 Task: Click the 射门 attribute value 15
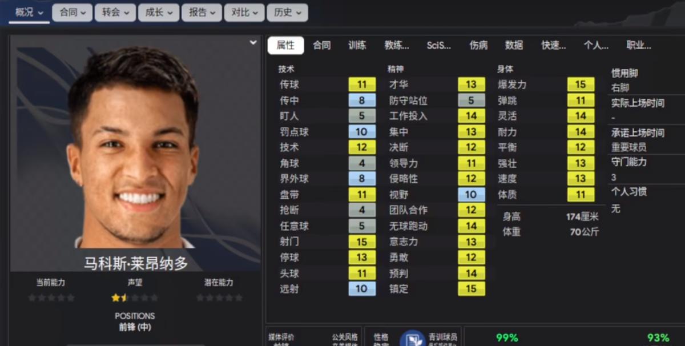(x=362, y=242)
